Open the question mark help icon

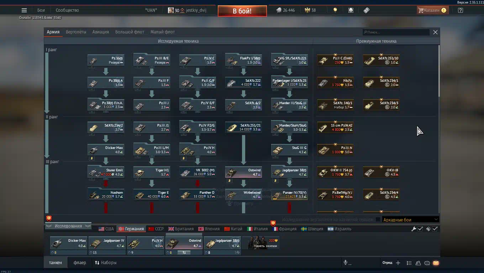tap(461, 10)
